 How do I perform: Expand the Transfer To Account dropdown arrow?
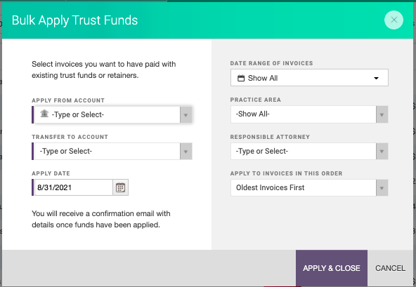coord(186,152)
